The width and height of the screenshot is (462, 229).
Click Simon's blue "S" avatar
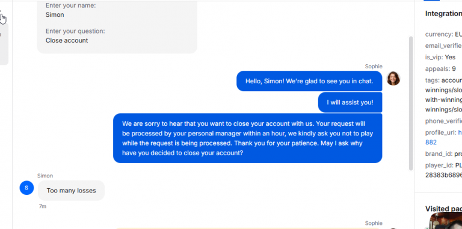click(x=26, y=188)
